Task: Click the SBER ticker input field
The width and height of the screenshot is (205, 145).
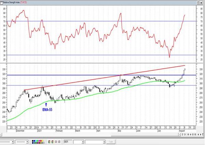Action: coord(68,142)
